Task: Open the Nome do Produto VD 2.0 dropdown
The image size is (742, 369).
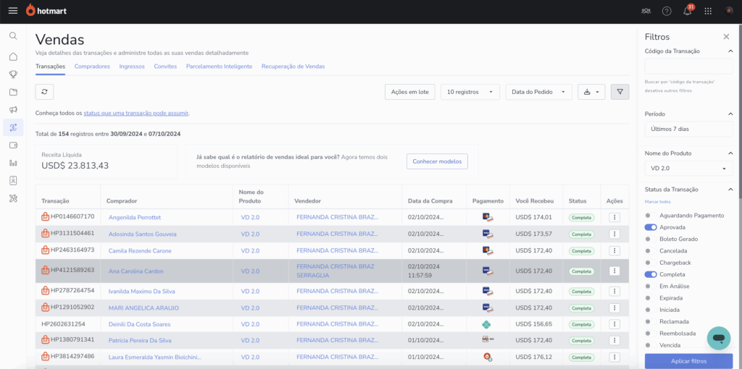Action: [688, 168]
